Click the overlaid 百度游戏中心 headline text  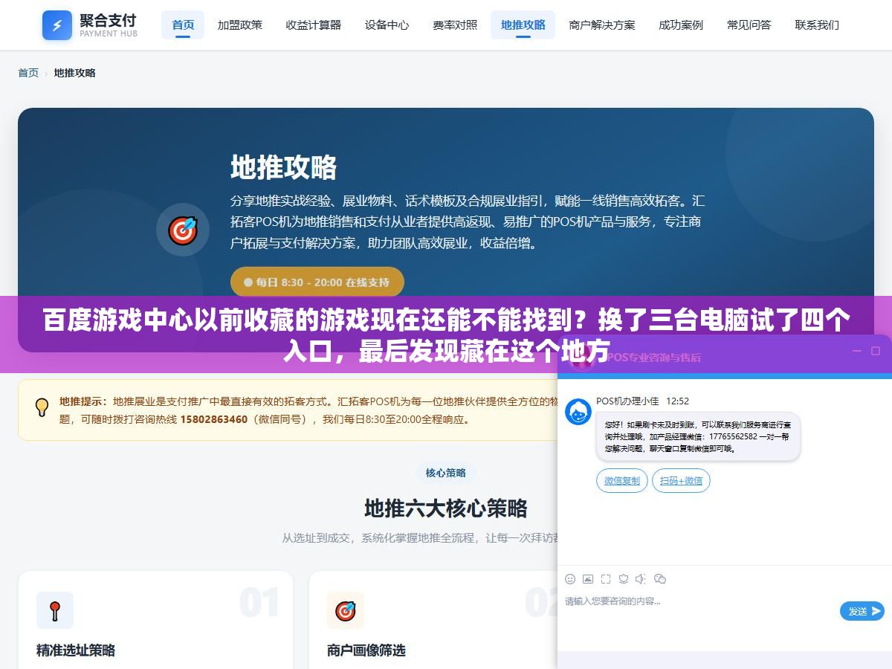(x=446, y=335)
